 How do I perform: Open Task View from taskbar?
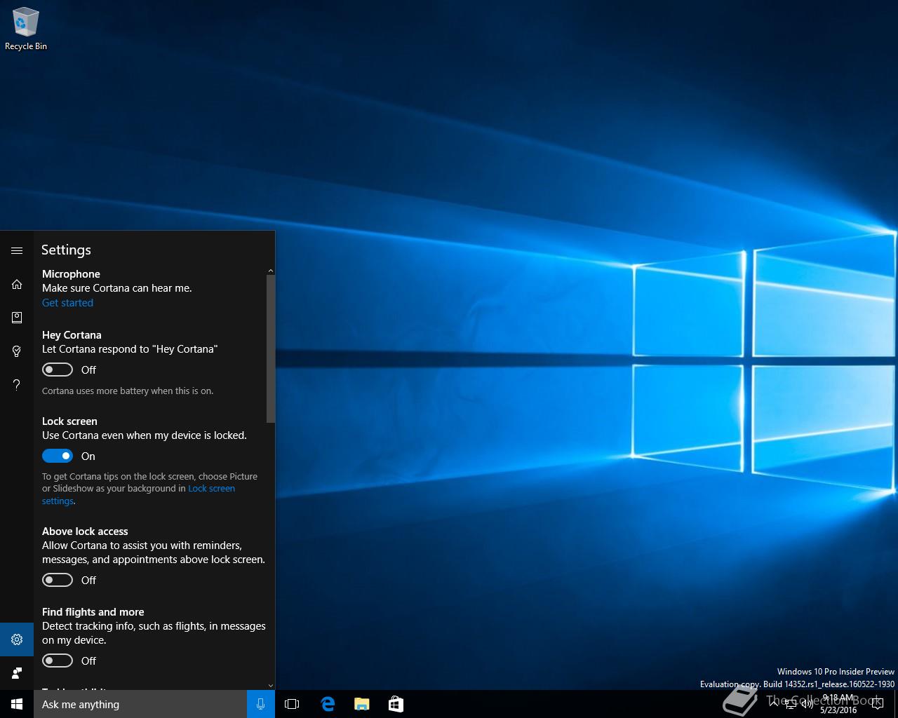click(292, 704)
